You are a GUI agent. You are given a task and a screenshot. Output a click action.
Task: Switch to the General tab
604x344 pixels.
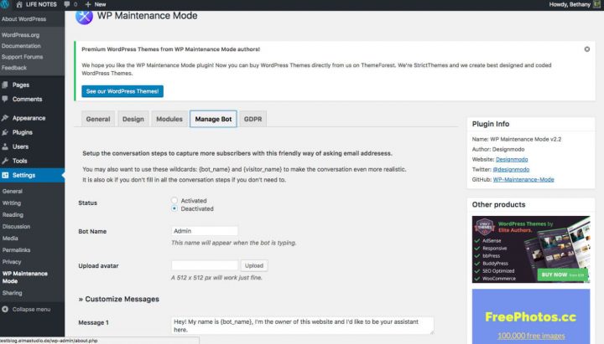click(98, 119)
